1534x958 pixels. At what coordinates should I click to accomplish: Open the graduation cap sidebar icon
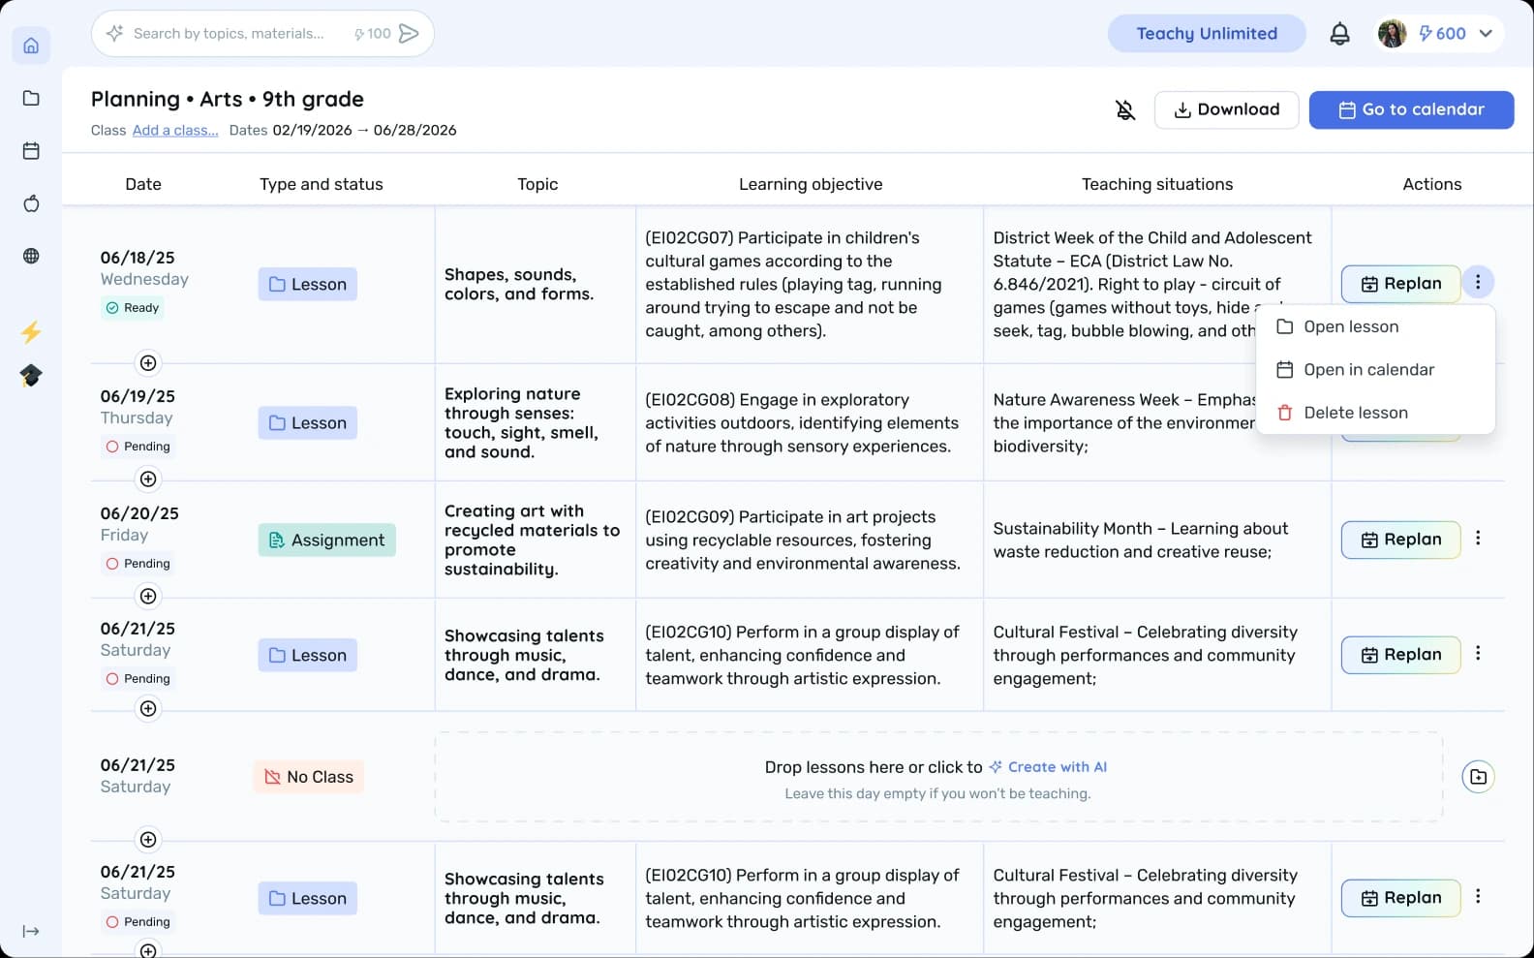pyautogui.click(x=31, y=375)
